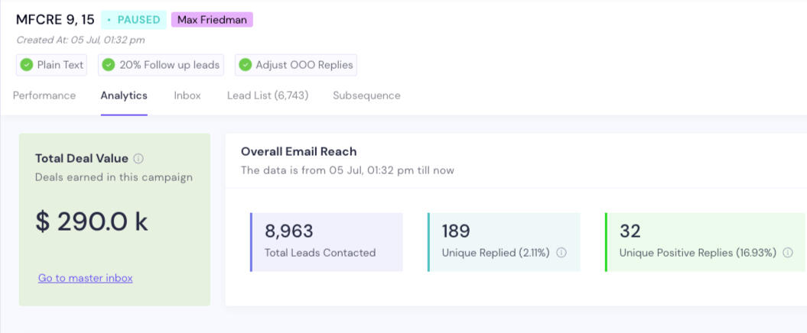Open the info tooltip next to Unique Replied
This screenshot has width=807, height=333.
pyautogui.click(x=561, y=253)
